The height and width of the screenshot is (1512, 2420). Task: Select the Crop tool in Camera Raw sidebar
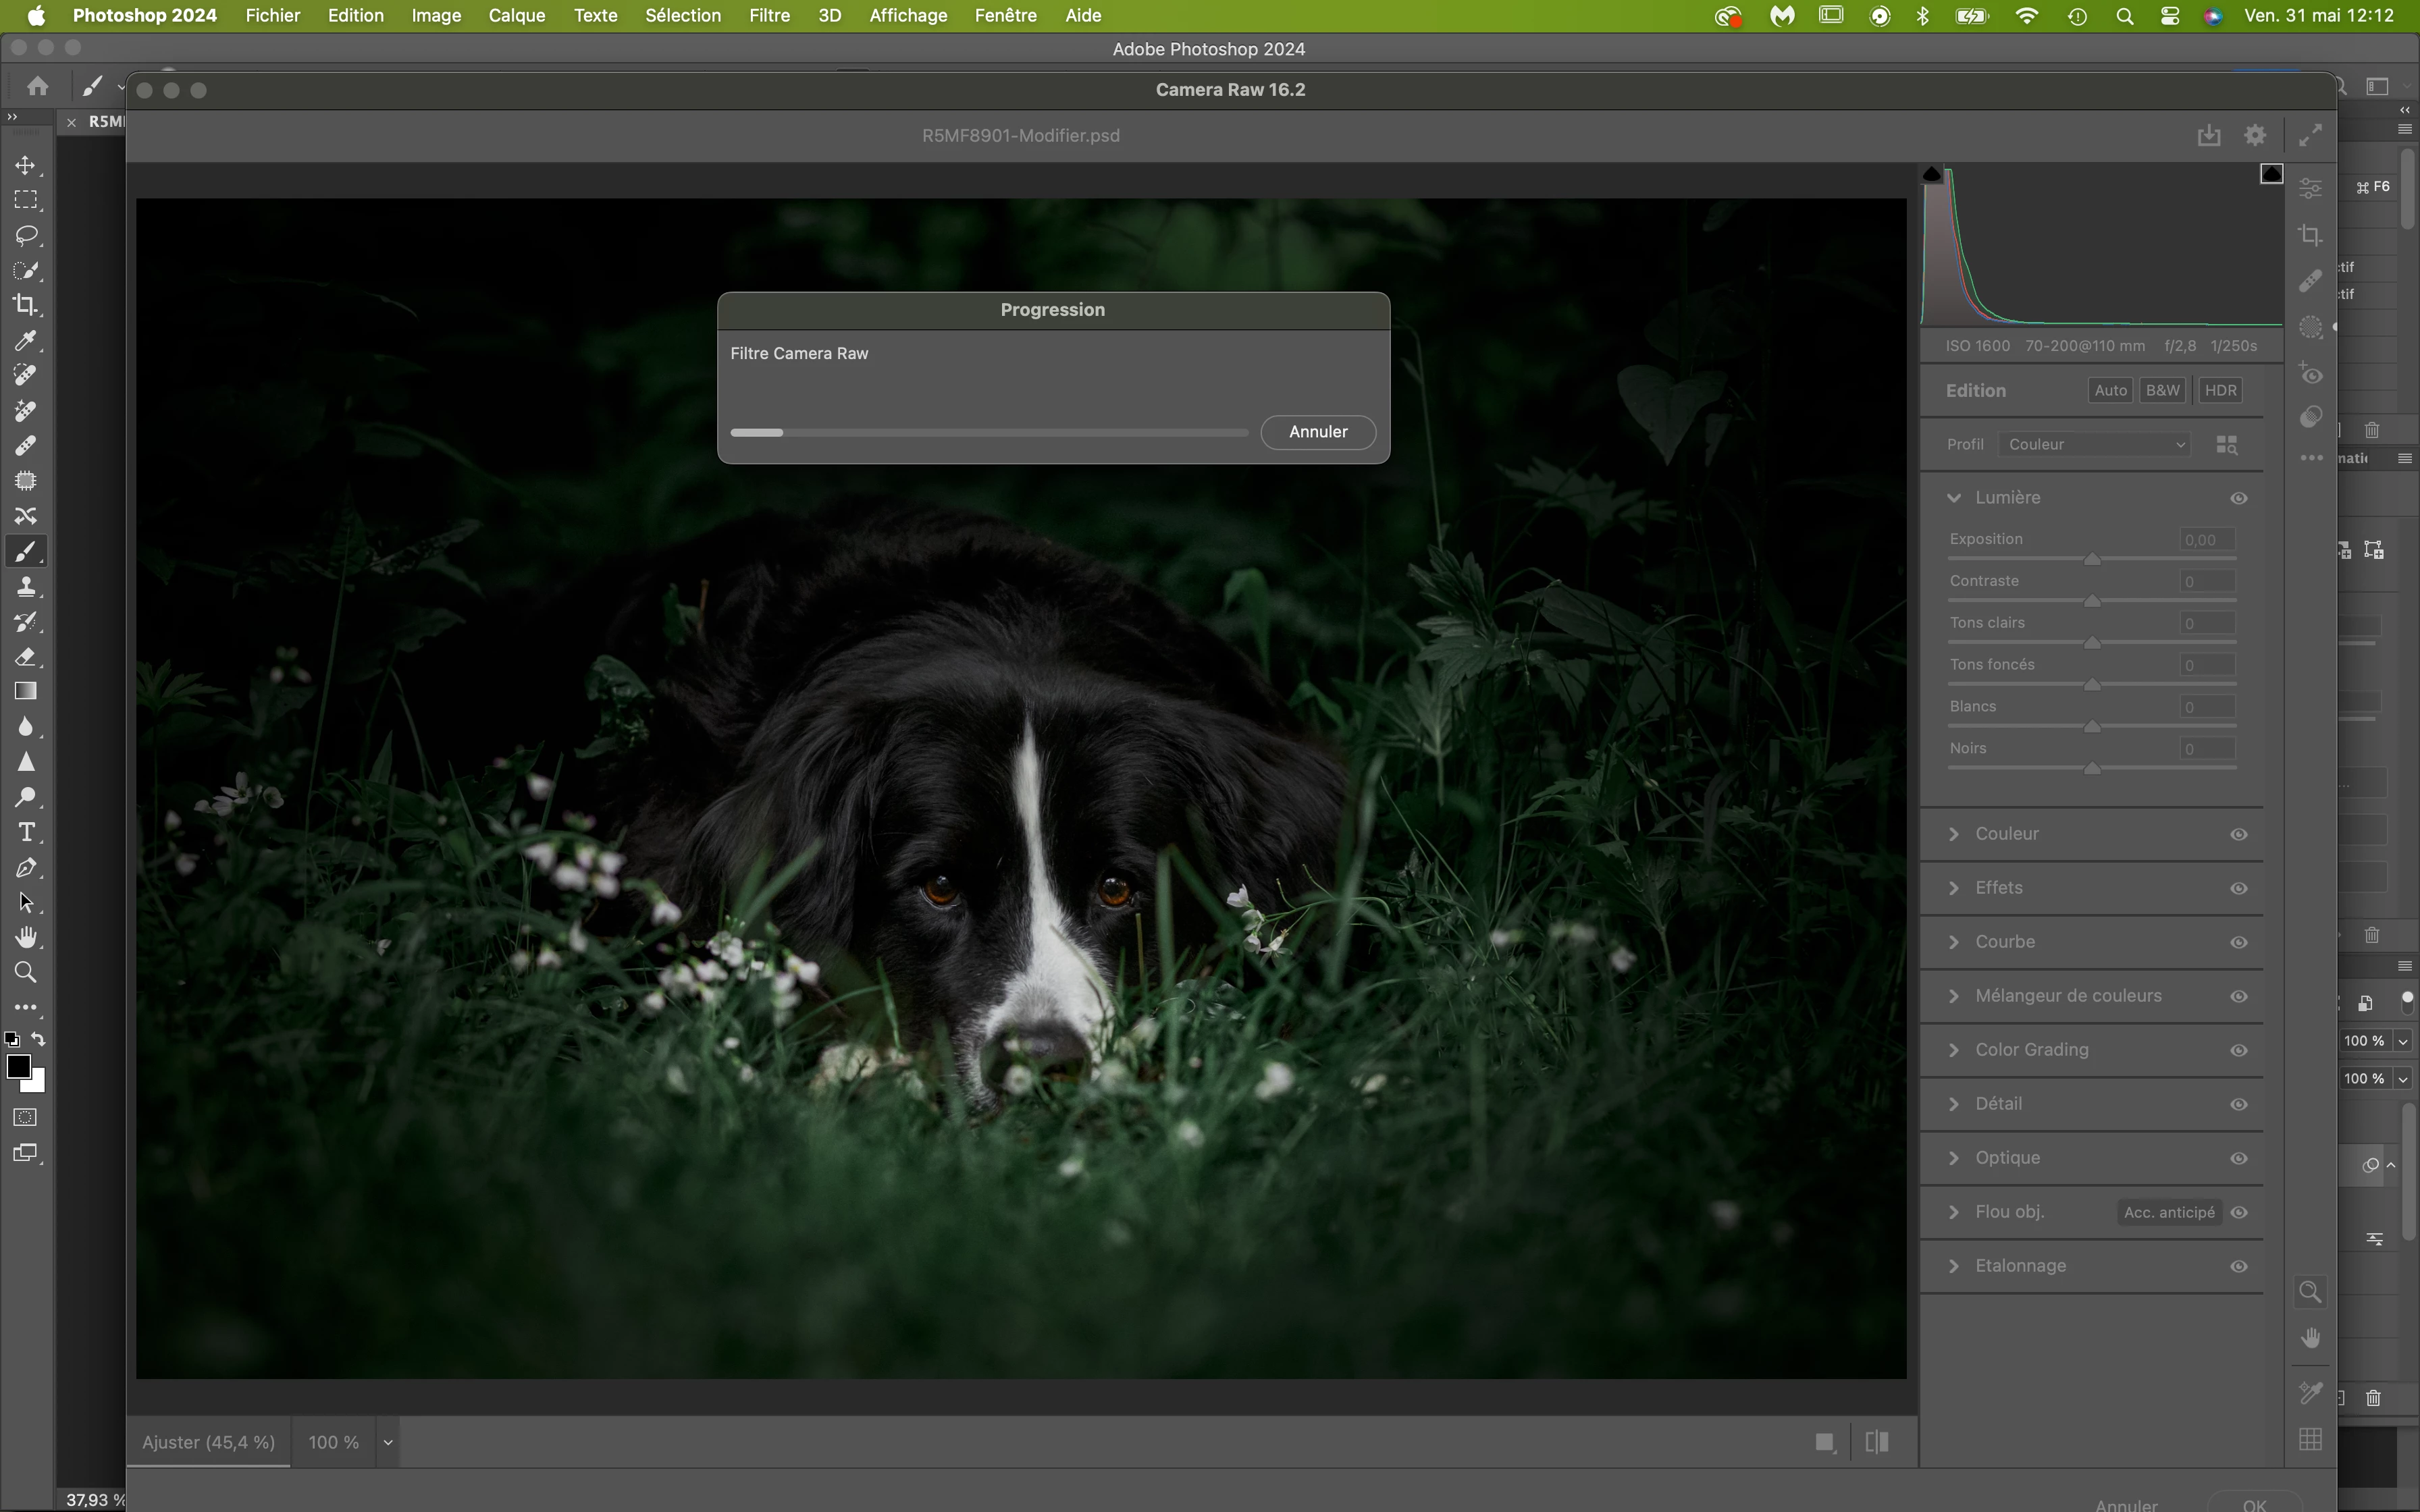pos(2310,236)
